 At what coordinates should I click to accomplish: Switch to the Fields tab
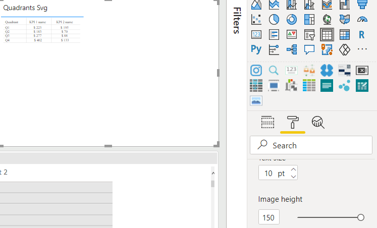click(x=267, y=122)
